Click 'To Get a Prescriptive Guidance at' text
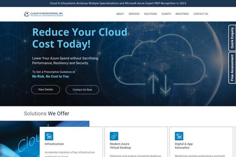The width and height of the screenshot is (236, 157). pos(53,72)
